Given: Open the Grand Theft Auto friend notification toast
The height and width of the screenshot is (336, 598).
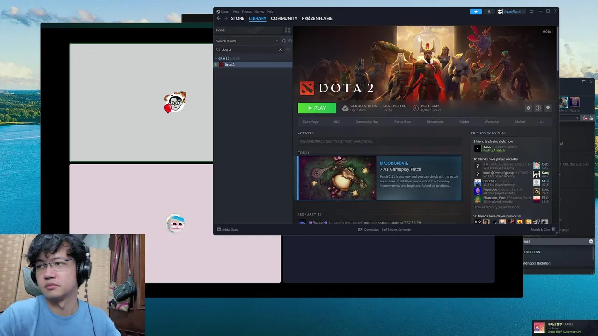Looking at the screenshot, I should [x=564, y=328].
